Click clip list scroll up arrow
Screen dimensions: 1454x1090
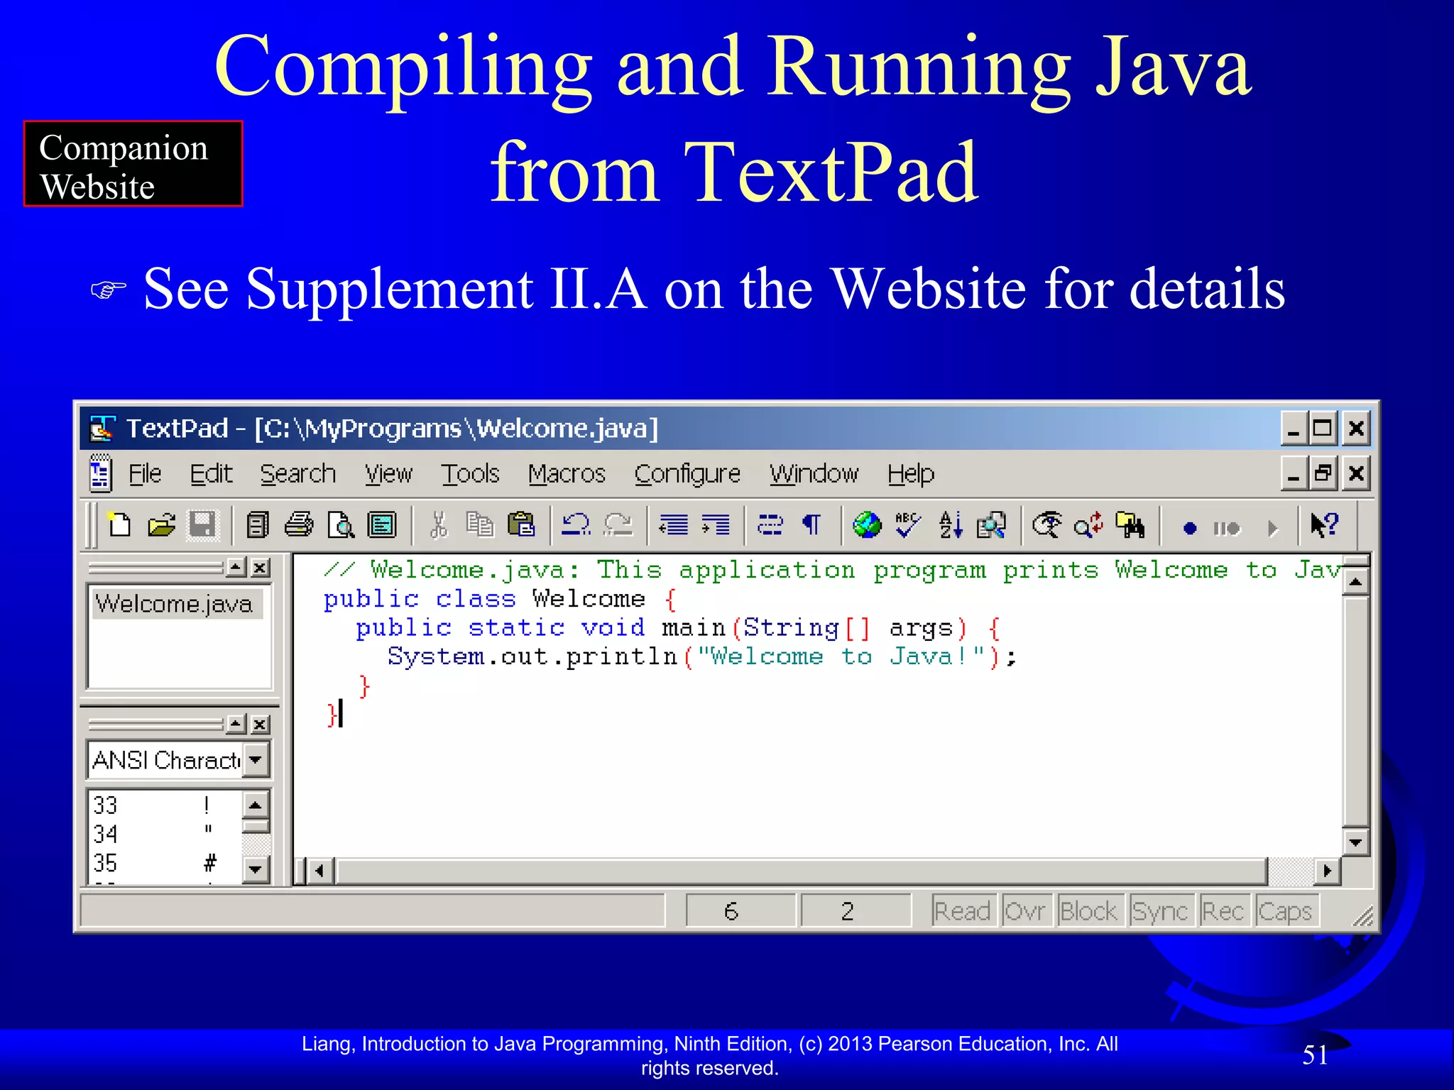click(256, 805)
